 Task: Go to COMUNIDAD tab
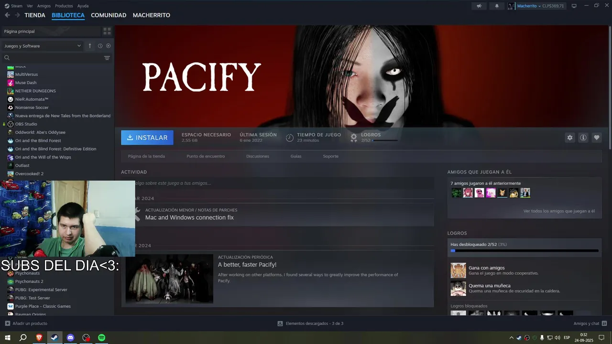(109, 15)
